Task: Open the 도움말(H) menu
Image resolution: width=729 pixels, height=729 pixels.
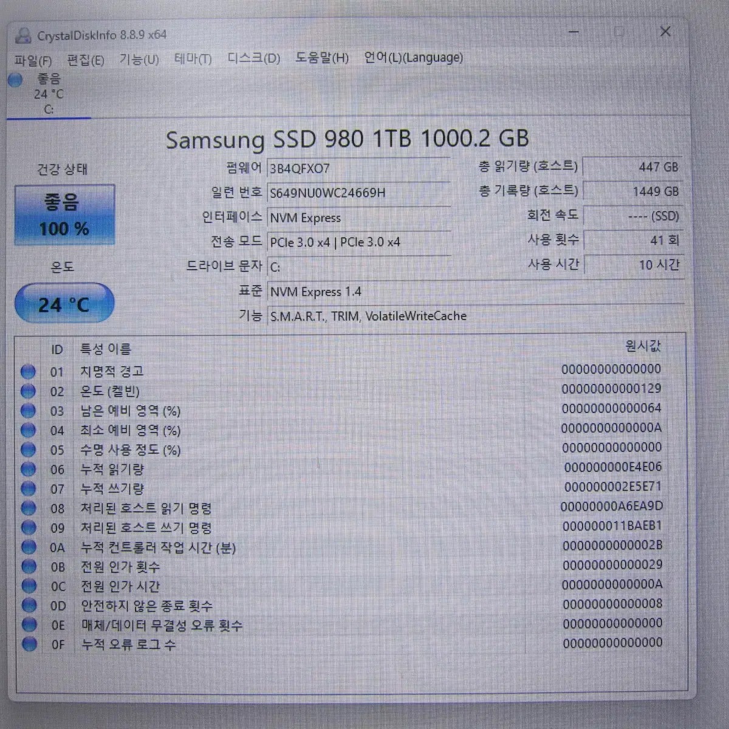Action: pyautogui.click(x=322, y=58)
